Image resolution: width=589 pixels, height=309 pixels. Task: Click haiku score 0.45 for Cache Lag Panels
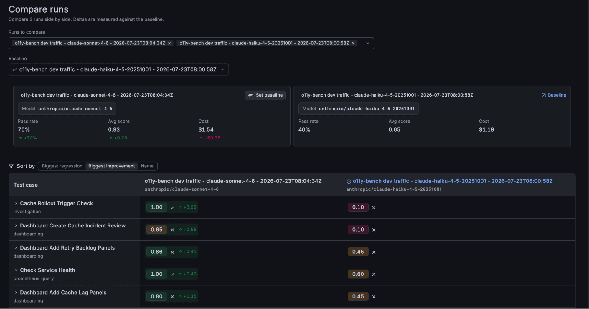click(x=358, y=296)
